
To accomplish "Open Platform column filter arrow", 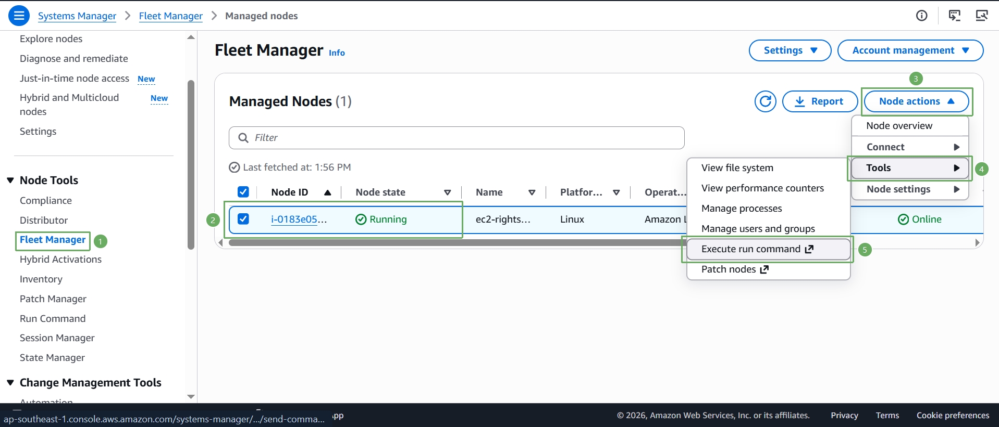I will (616, 192).
